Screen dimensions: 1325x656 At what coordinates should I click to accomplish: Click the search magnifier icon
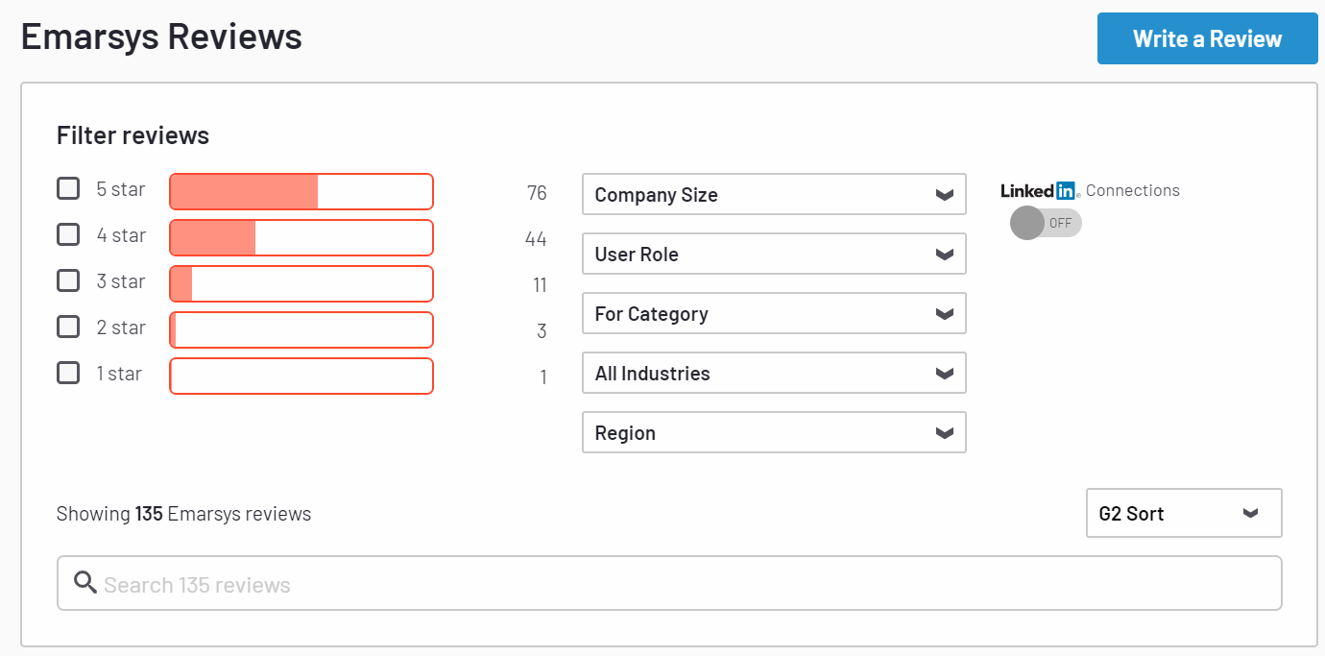point(85,583)
